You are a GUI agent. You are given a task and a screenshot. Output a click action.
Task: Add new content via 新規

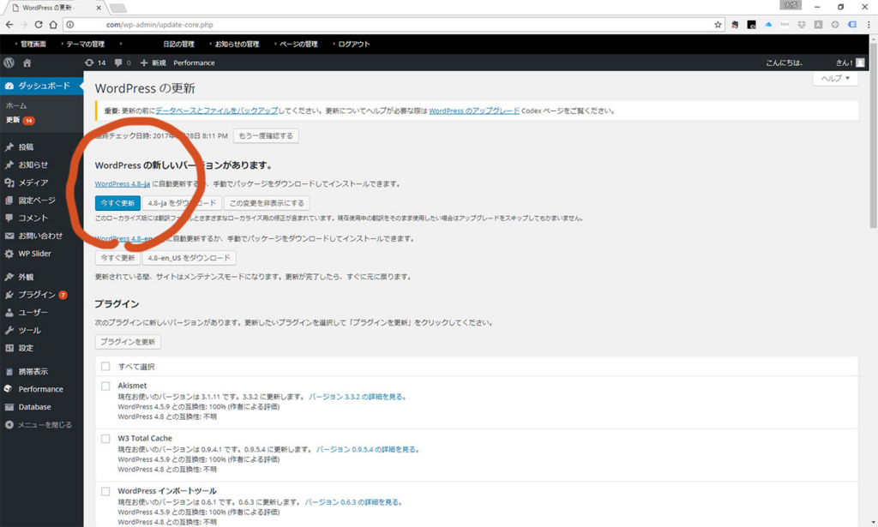point(153,63)
